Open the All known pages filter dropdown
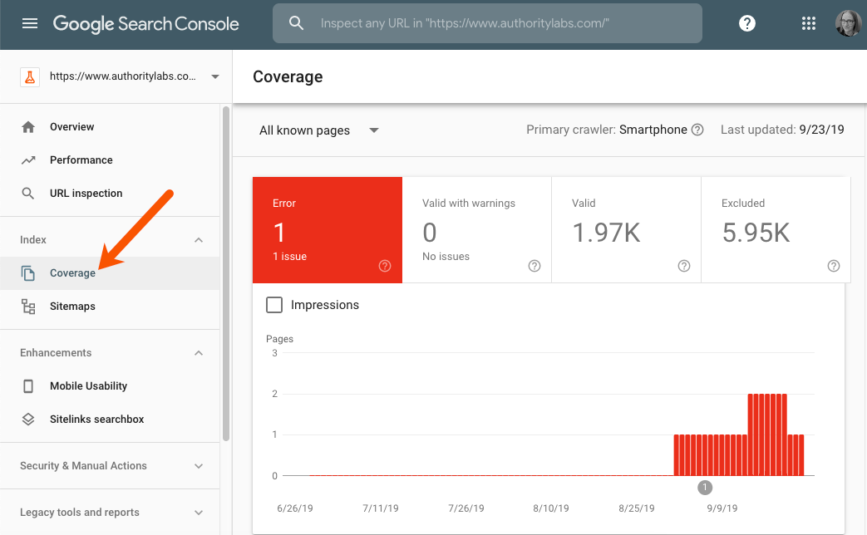The image size is (867, 535). click(319, 130)
